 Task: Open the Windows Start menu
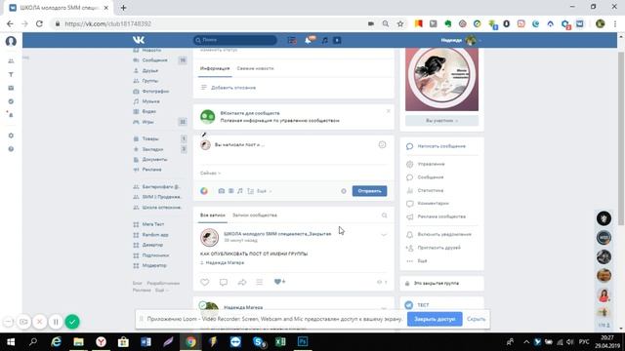coord(11,342)
